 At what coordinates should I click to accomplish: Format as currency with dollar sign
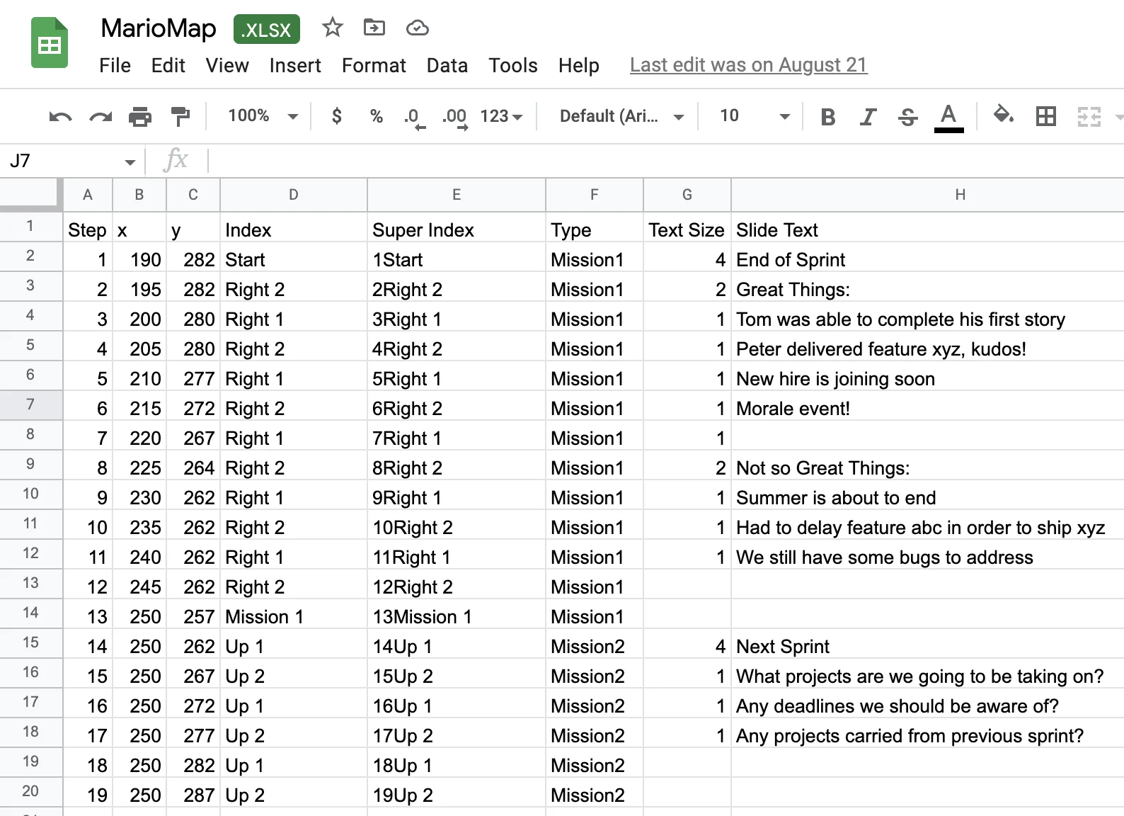[337, 116]
